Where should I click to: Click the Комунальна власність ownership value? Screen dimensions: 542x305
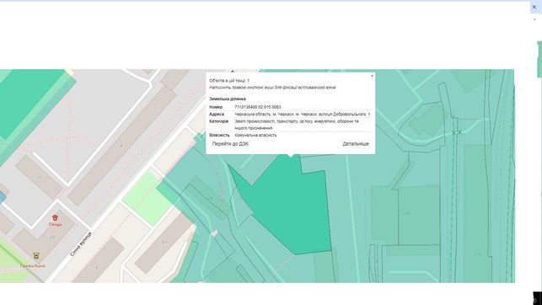click(x=255, y=135)
